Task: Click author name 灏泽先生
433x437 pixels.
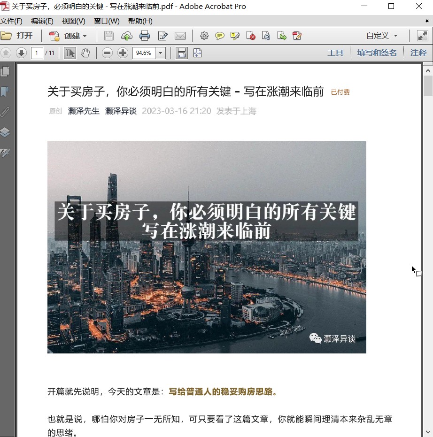Action: (x=84, y=111)
